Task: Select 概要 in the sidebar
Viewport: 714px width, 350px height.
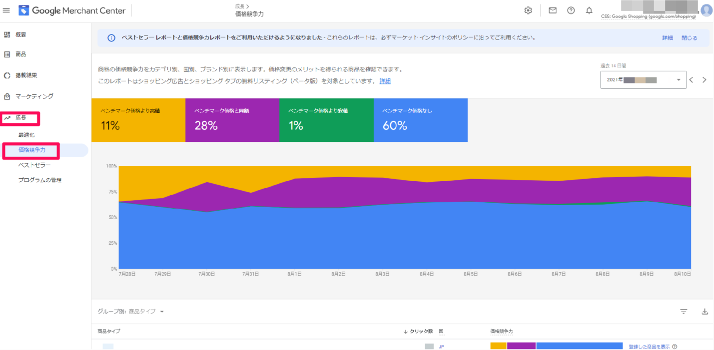Action: coord(20,34)
